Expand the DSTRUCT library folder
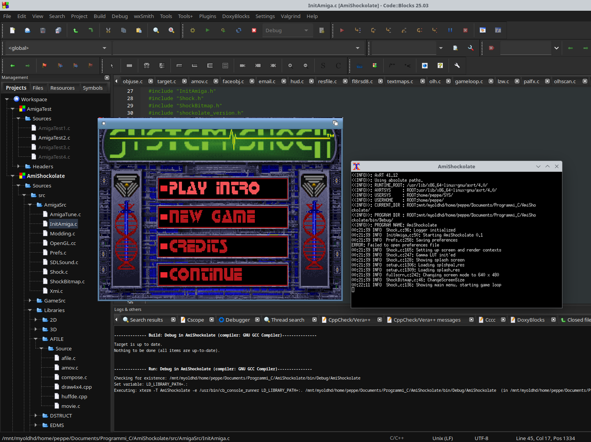 pyautogui.click(x=36, y=416)
